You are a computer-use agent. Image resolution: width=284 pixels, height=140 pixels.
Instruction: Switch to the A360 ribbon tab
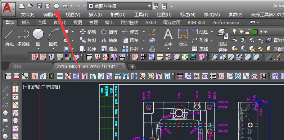[x=150, y=22]
